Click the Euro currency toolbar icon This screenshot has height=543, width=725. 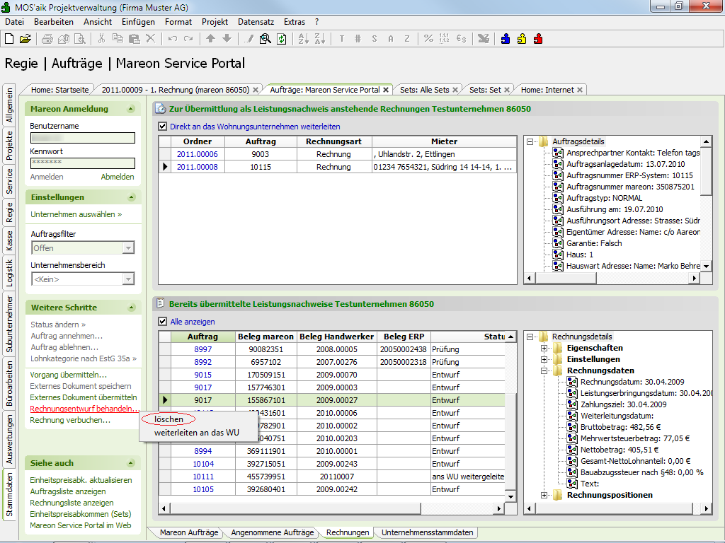pos(461,39)
